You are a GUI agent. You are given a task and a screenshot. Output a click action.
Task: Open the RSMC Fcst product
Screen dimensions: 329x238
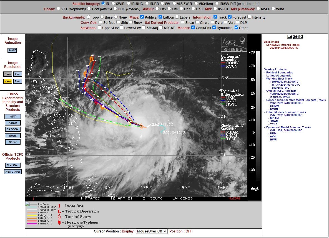13,172
